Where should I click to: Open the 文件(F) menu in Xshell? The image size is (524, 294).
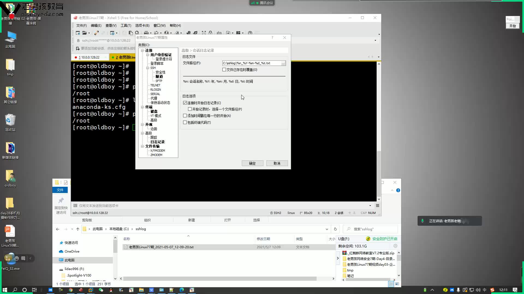(81, 26)
